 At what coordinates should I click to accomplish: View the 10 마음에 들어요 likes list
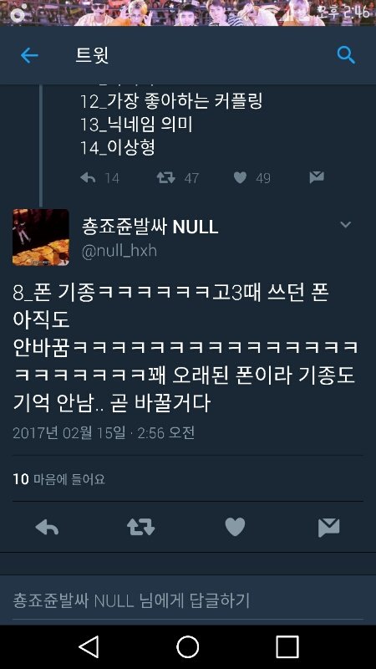tap(58, 479)
